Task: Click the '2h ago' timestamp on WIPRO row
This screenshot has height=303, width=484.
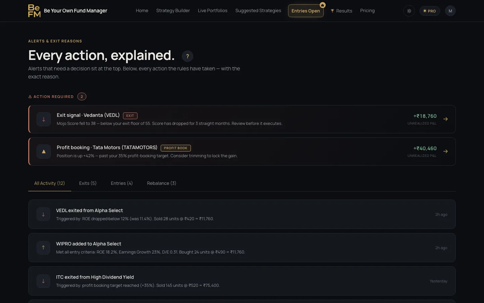Action: (x=441, y=248)
